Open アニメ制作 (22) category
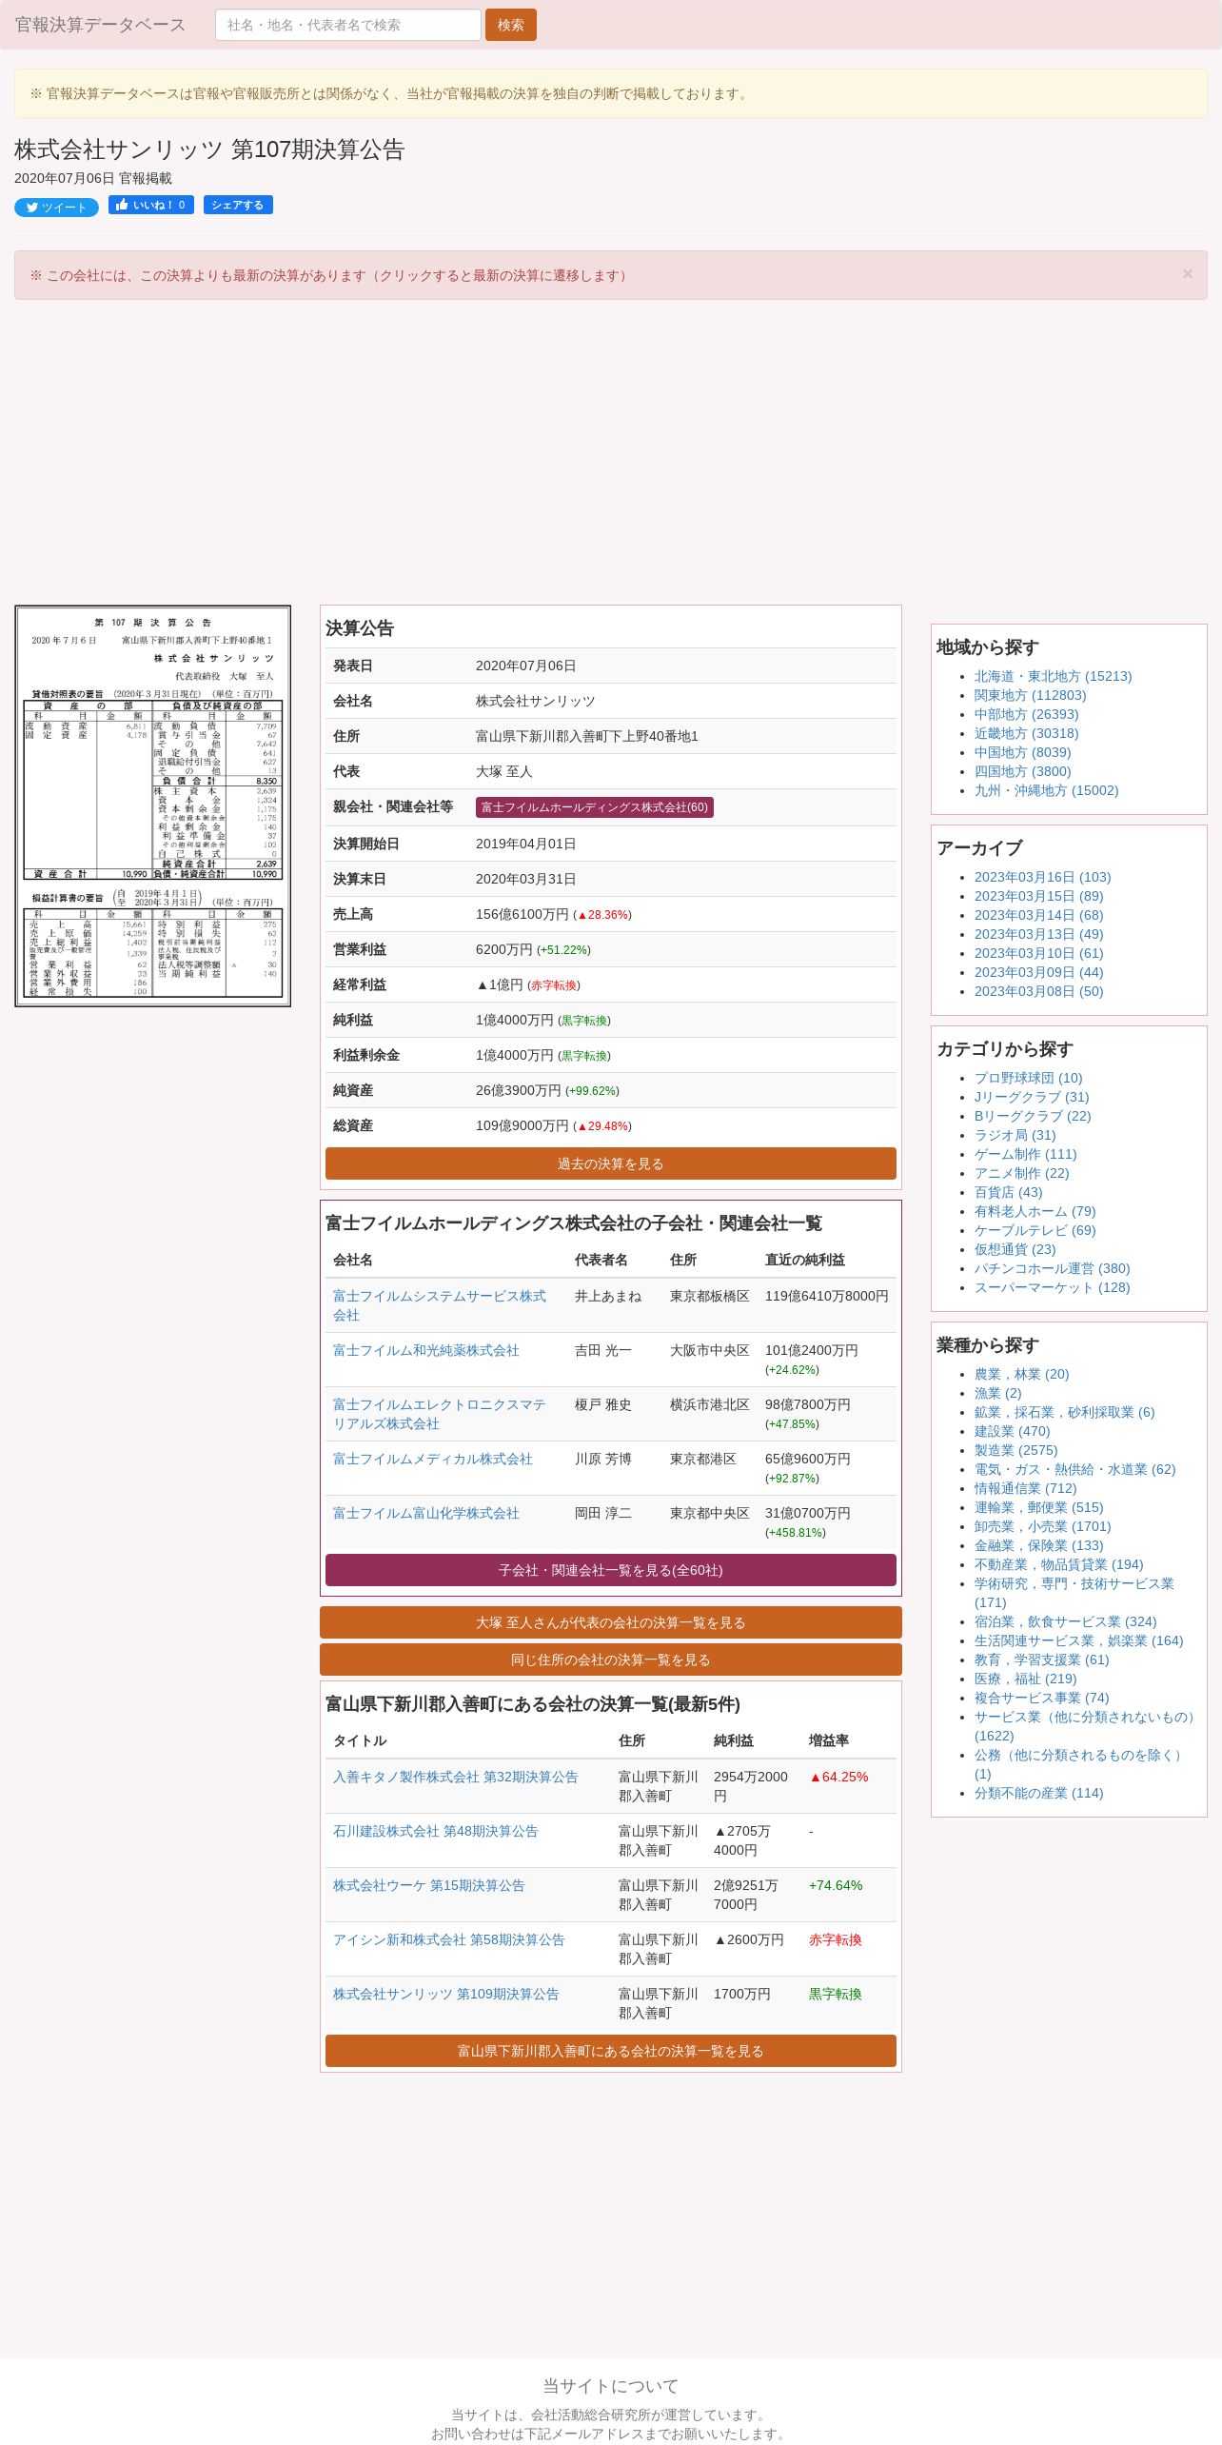 coord(1021,1173)
